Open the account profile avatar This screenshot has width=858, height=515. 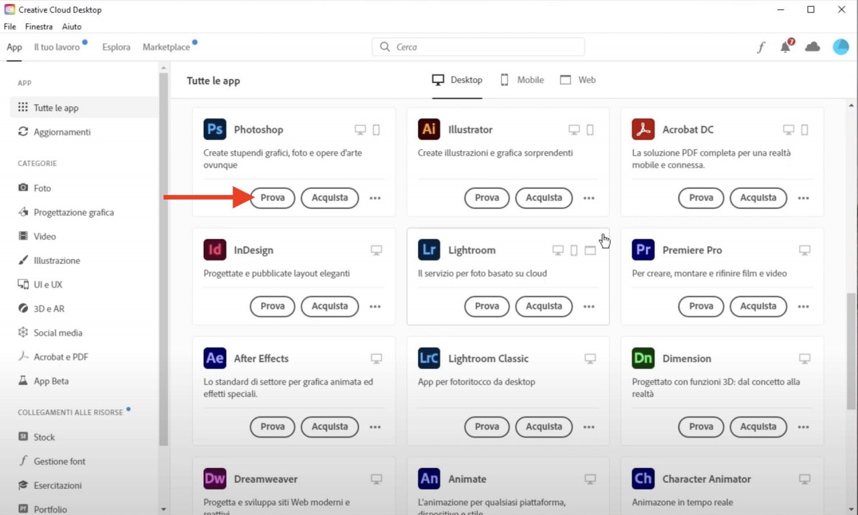point(841,46)
